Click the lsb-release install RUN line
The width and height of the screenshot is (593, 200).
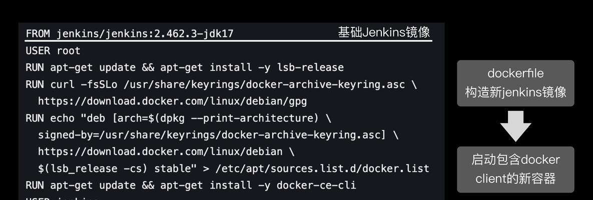(185, 67)
